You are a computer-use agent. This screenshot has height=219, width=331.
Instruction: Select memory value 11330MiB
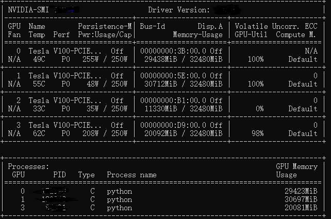pyautogui.click(x=161, y=109)
